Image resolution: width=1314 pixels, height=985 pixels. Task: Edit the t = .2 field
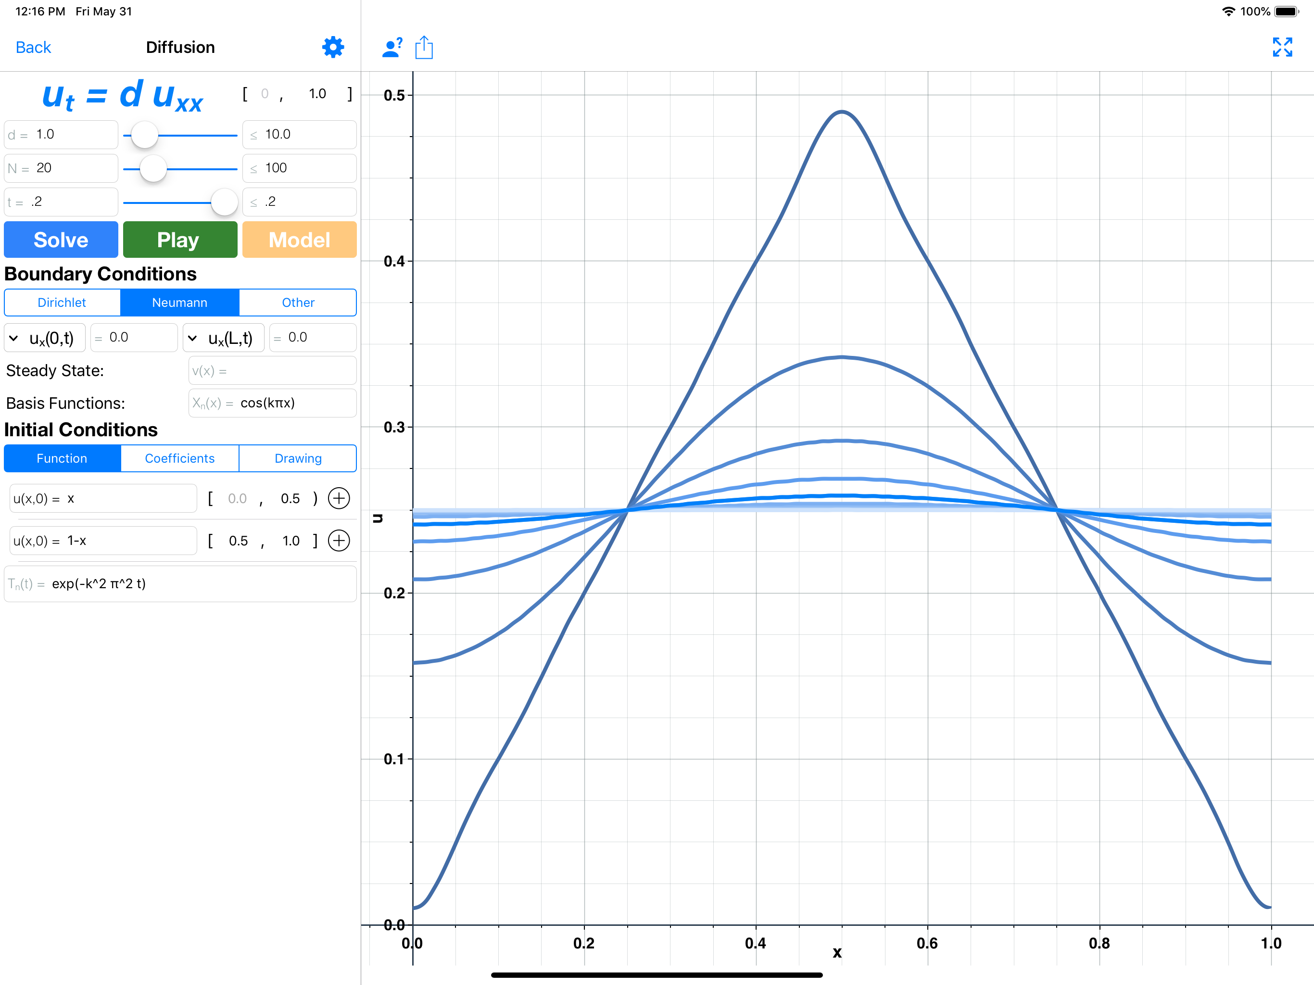[x=61, y=202]
